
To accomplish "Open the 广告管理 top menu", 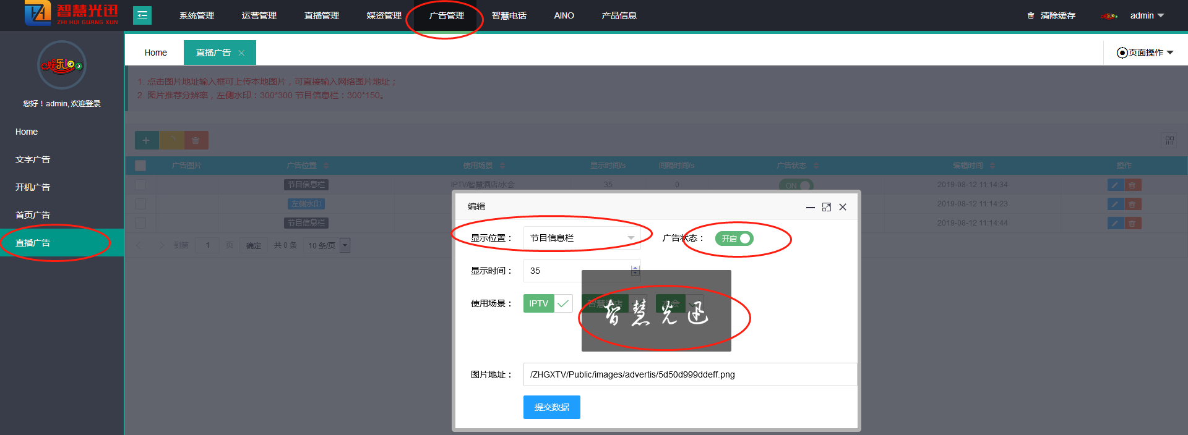I will click(446, 15).
